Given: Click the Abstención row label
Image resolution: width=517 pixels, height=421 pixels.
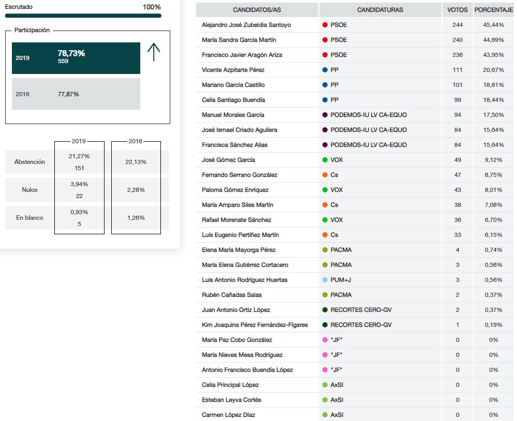Looking at the screenshot, I should [x=29, y=162].
